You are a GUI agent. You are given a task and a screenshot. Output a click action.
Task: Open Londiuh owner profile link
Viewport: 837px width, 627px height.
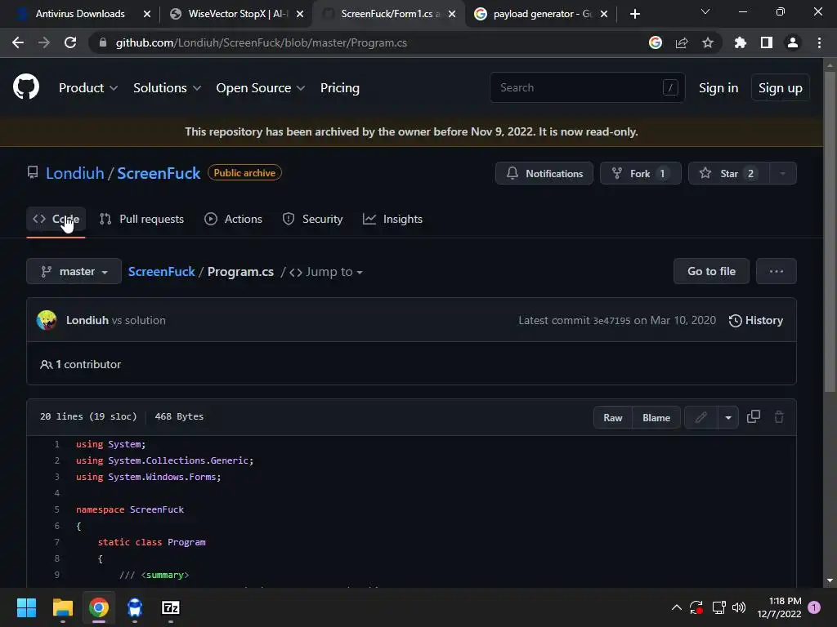(x=74, y=173)
